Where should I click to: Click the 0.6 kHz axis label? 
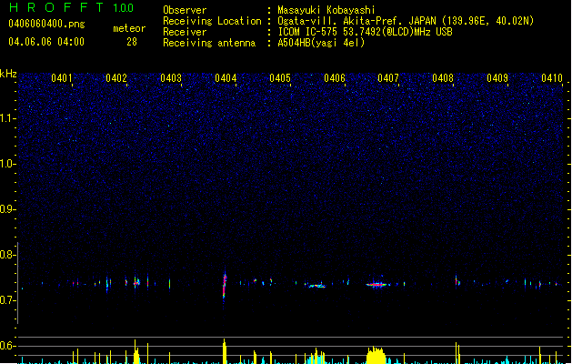(7, 346)
